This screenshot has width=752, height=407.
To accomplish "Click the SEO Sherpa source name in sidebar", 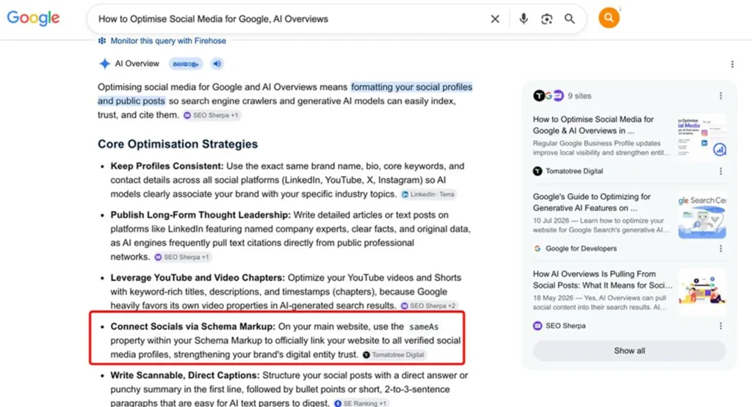I will coord(565,326).
